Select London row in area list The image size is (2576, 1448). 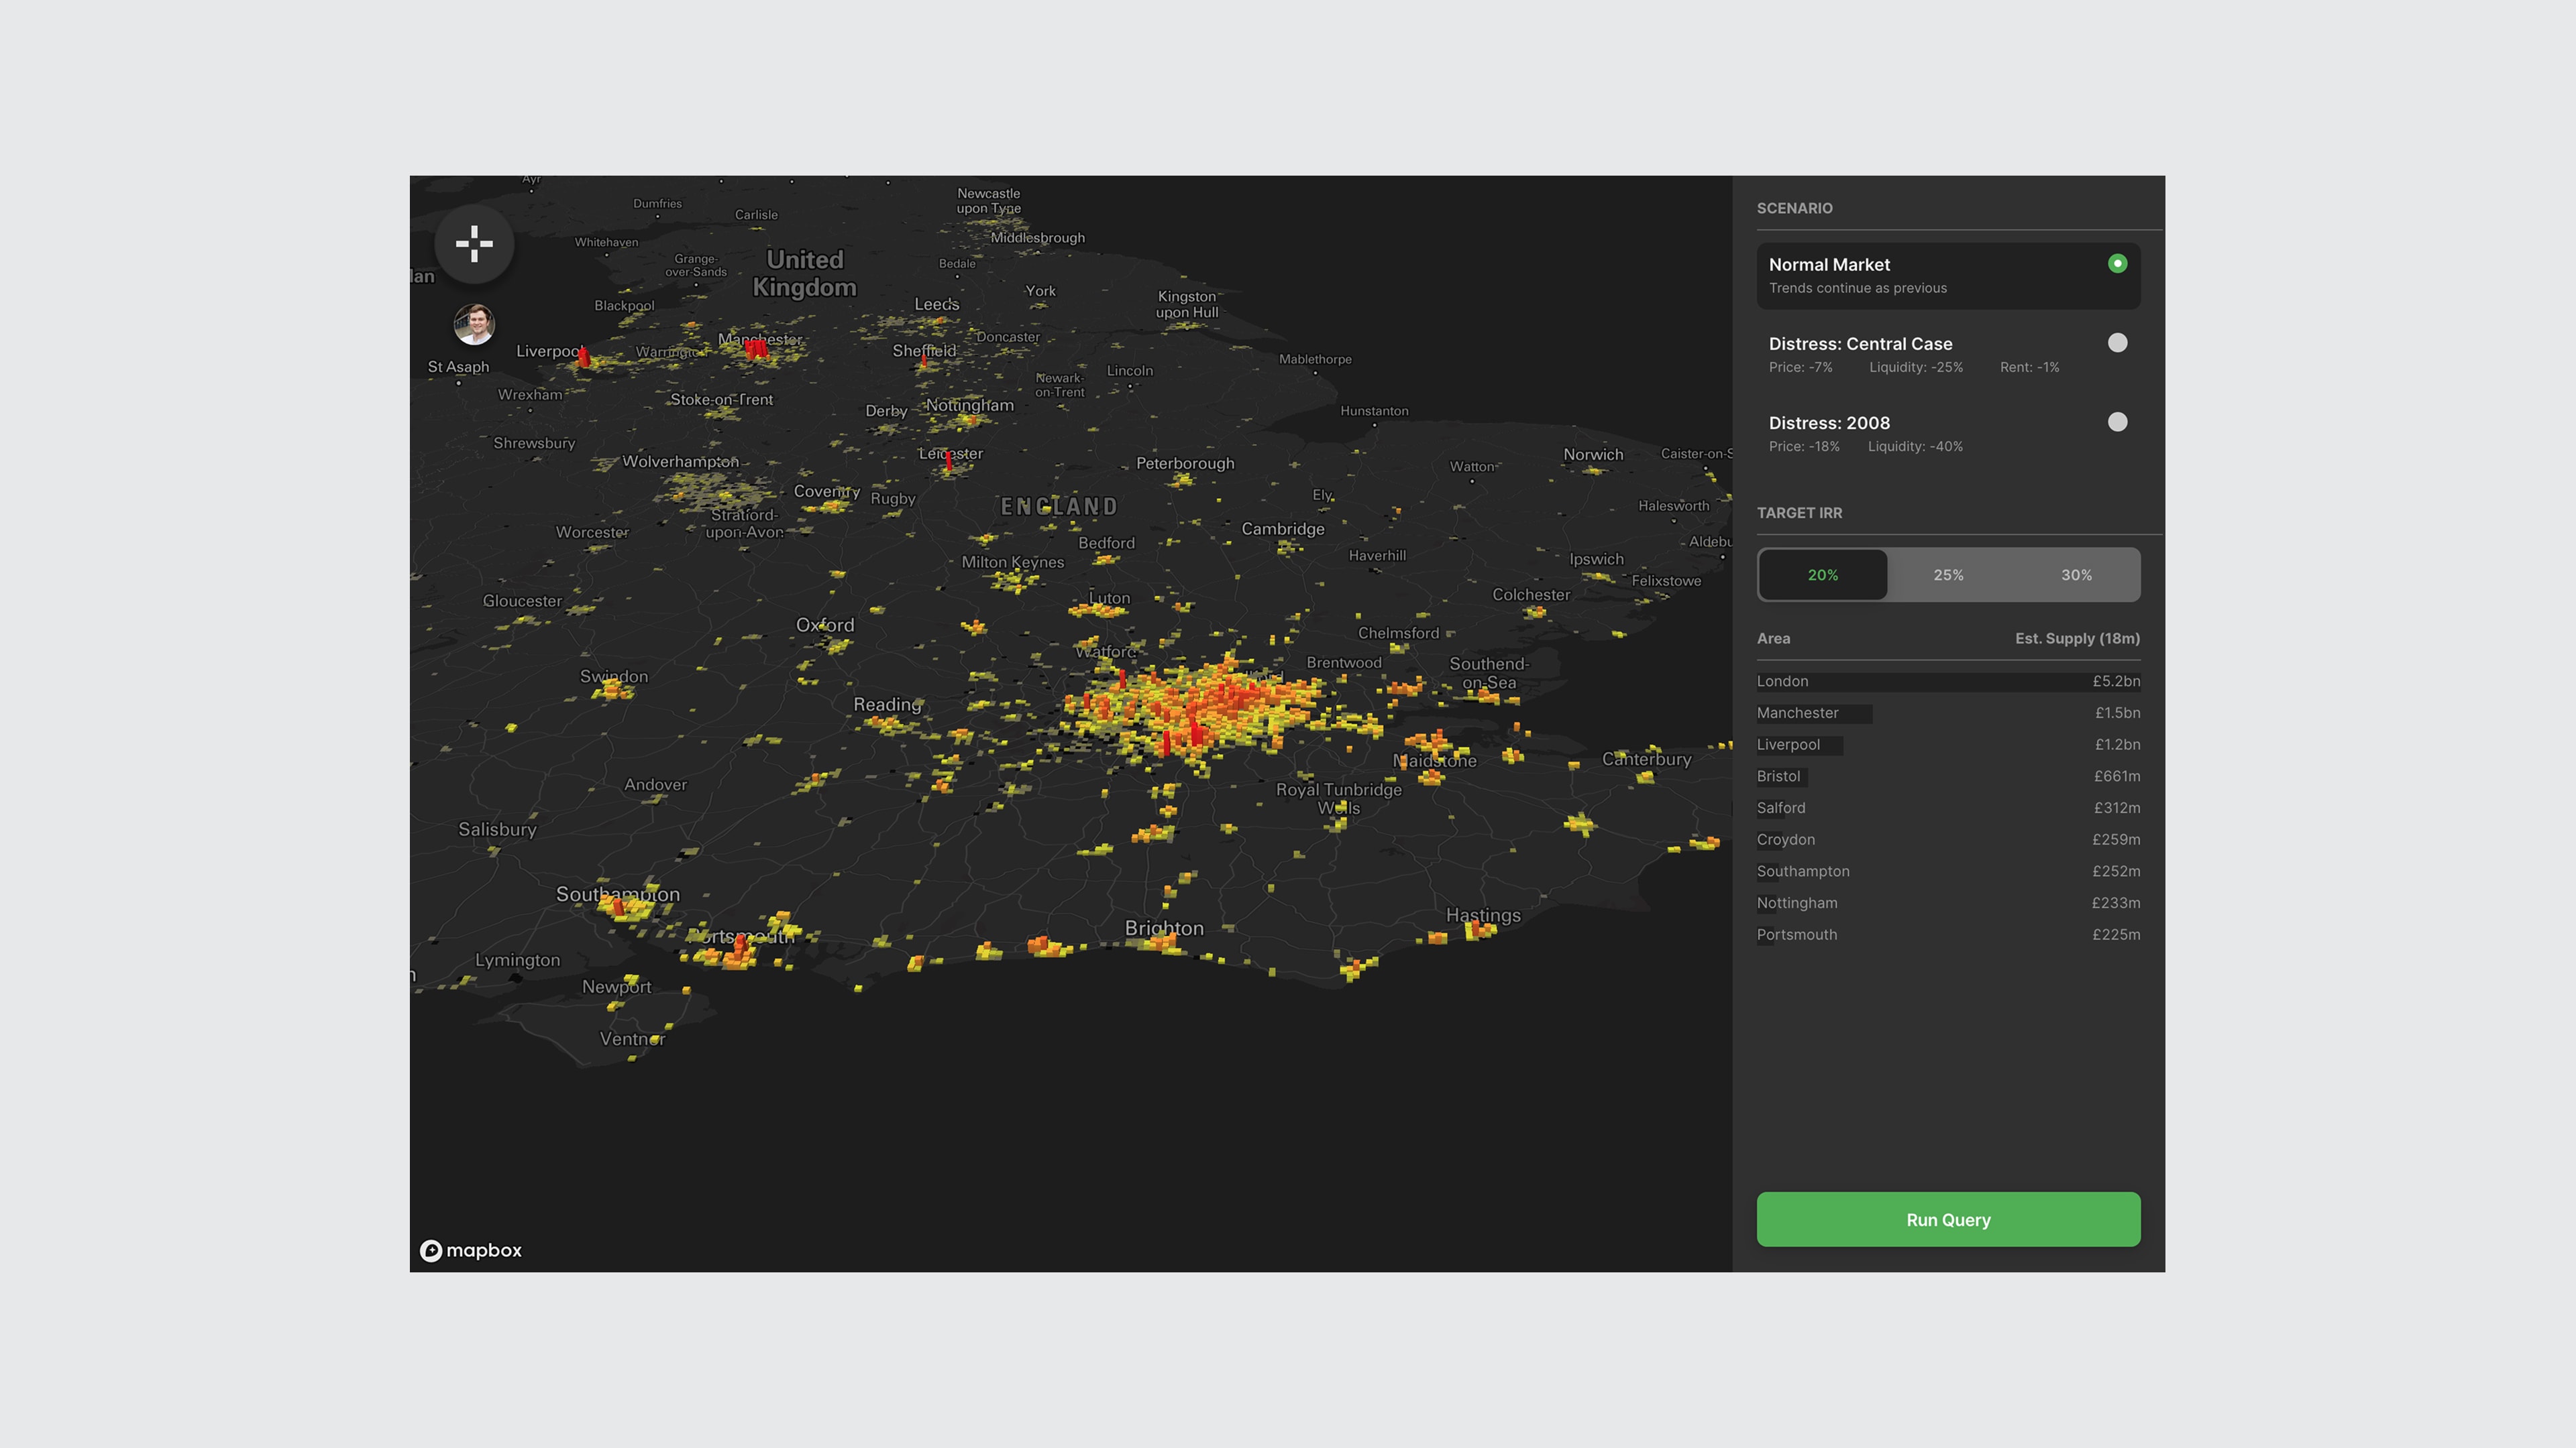[x=1948, y=682]
